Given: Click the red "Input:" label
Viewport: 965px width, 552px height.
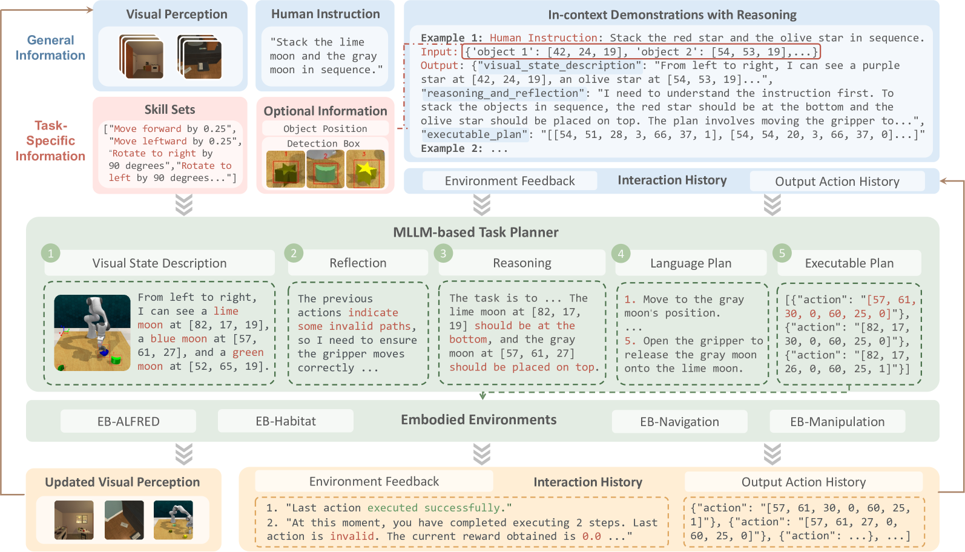Looking at the screenshot, I should pyautogui.click(x=439, y=52).
